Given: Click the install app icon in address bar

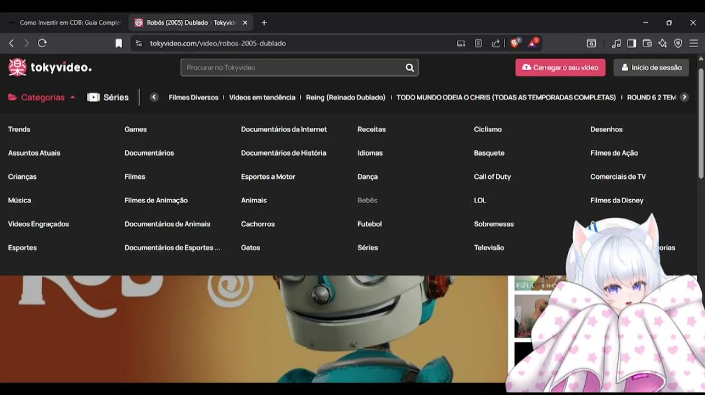Looking at the screenshot, I should (461, 43).
